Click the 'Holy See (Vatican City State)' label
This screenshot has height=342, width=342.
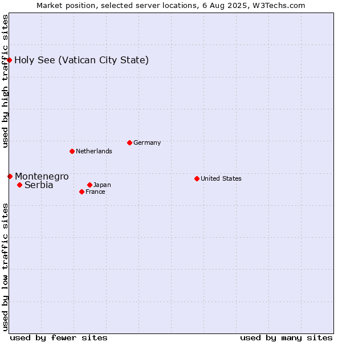(x=82, y=60)
